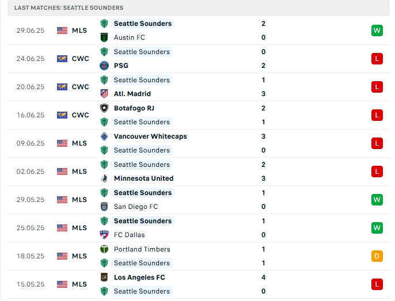Open the Los Angeles FC team link
Image resolution: width=395 pixels, height=301 pixels.
[139, 277]
